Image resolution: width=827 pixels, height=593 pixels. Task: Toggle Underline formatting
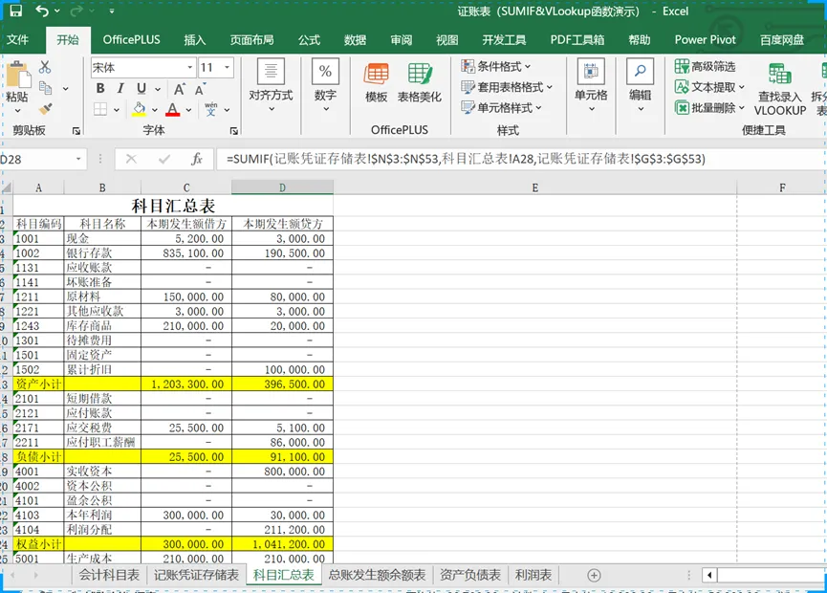pos(141,88)
